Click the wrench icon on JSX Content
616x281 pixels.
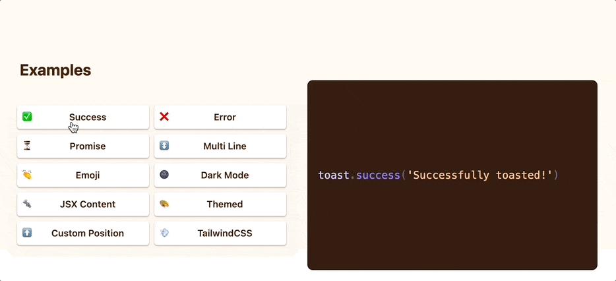pos(27,204)
